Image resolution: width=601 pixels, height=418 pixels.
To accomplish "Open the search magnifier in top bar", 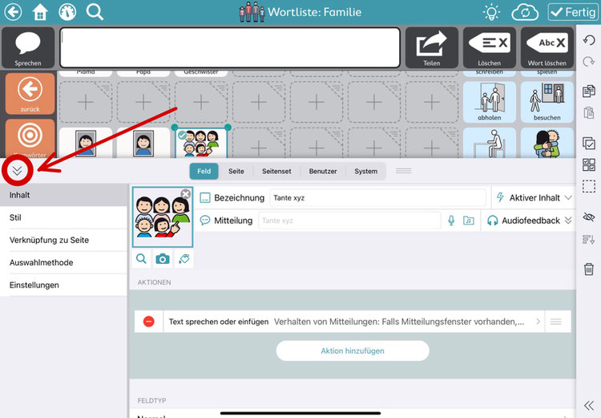I will tap(95, 12).
